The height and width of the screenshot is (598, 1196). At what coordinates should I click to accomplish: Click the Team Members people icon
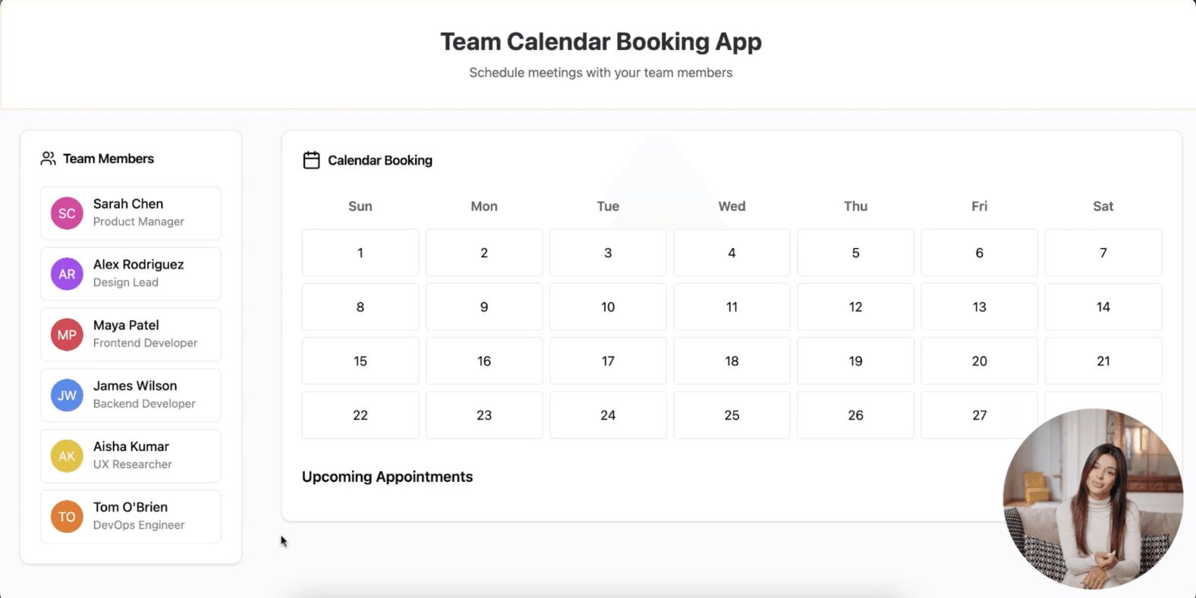coord(48,159)
